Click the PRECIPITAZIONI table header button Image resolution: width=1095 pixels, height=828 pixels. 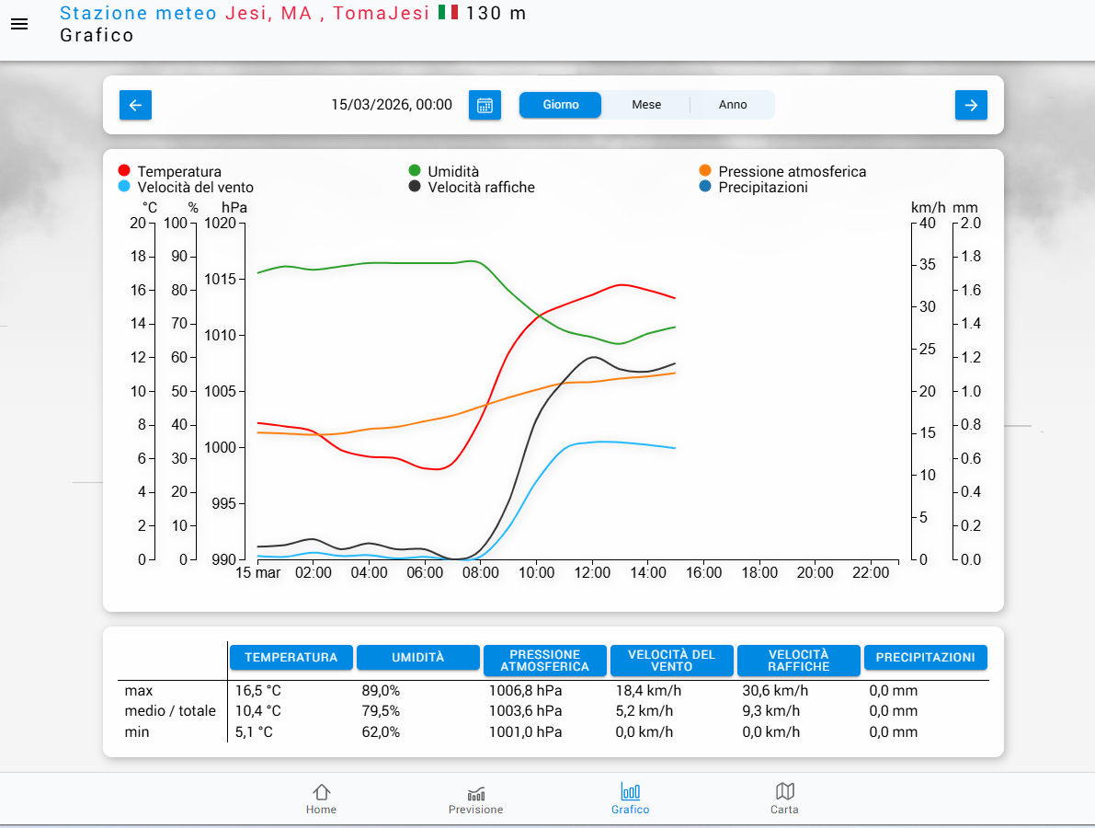pyautogui.click(x=925, y=657)
